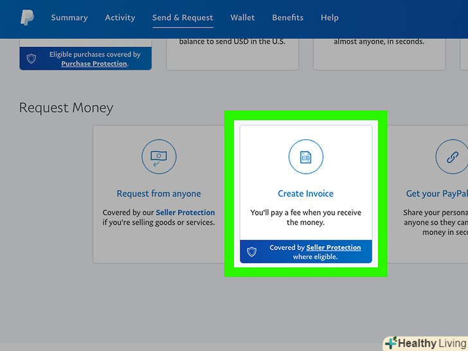Click the Create Invoice document icon
Image resolution: width=468 pixels, height=351 pixels.
point(305,157)
